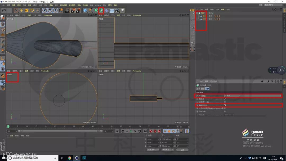Toggle the Hide New Edges checkbox
The width and height of the screenshot is (286, 161).
225,105
